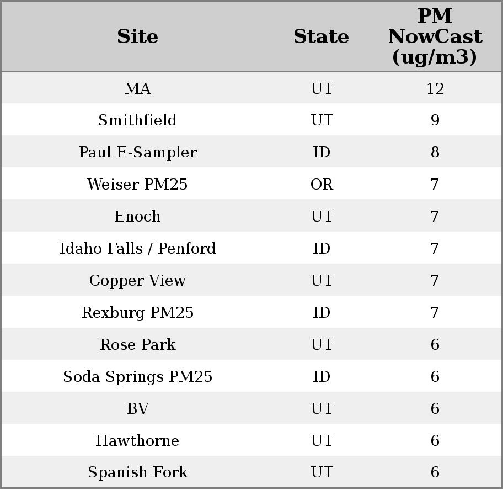Select the Hawthorne site name
Image resolution: width=503 pixels, height=489 pixels.
(137, 441)
